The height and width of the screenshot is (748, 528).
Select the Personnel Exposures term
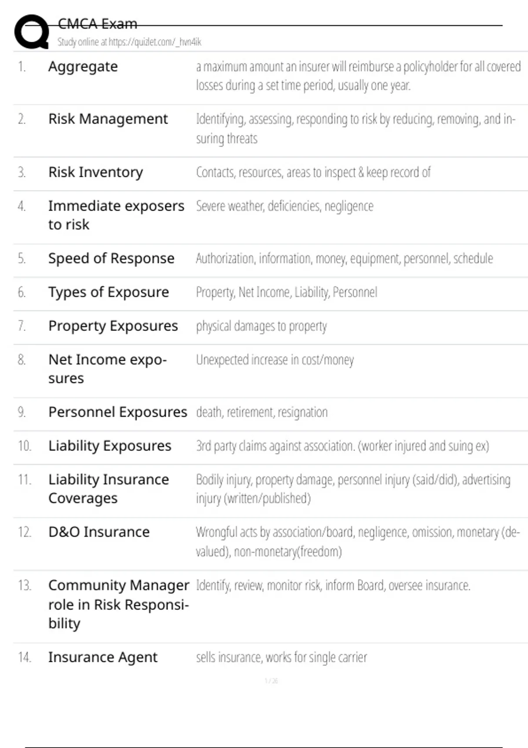pyautogui.click(x=117, y=412)
